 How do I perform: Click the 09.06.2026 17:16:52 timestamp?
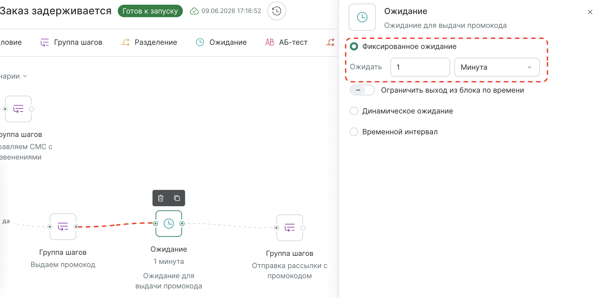pos(231,11)
